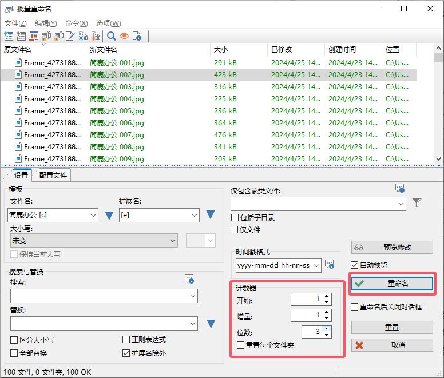Click the gray-arrow list toolbar icon
Image resolution: width=444 pixels, height=378 pixels.
pyautogui.click(x=21, y=36)
